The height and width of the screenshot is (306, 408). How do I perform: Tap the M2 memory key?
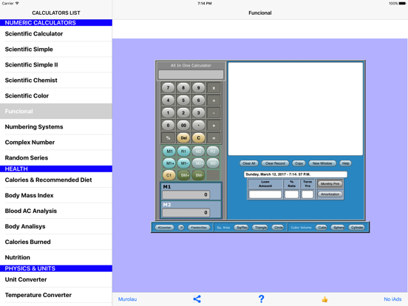click(x=198, y=152)
